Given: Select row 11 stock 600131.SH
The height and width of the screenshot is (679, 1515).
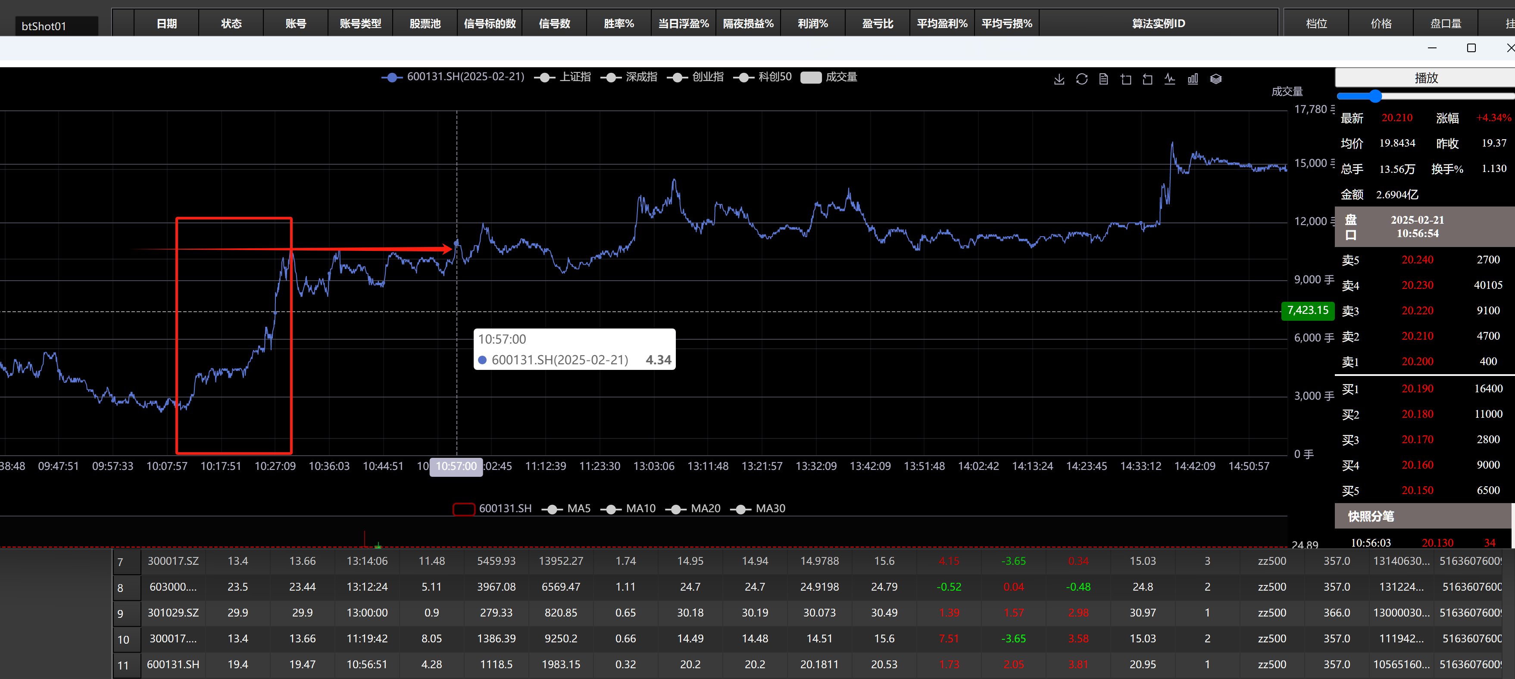Looking at the screenshot, I should pos(173,664).
